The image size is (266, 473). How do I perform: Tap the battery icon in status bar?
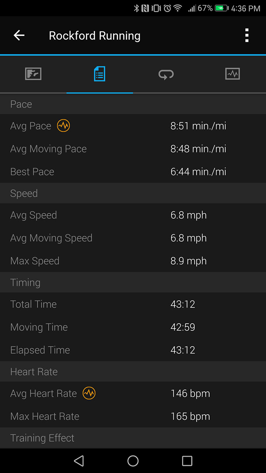tap(222, 8)
